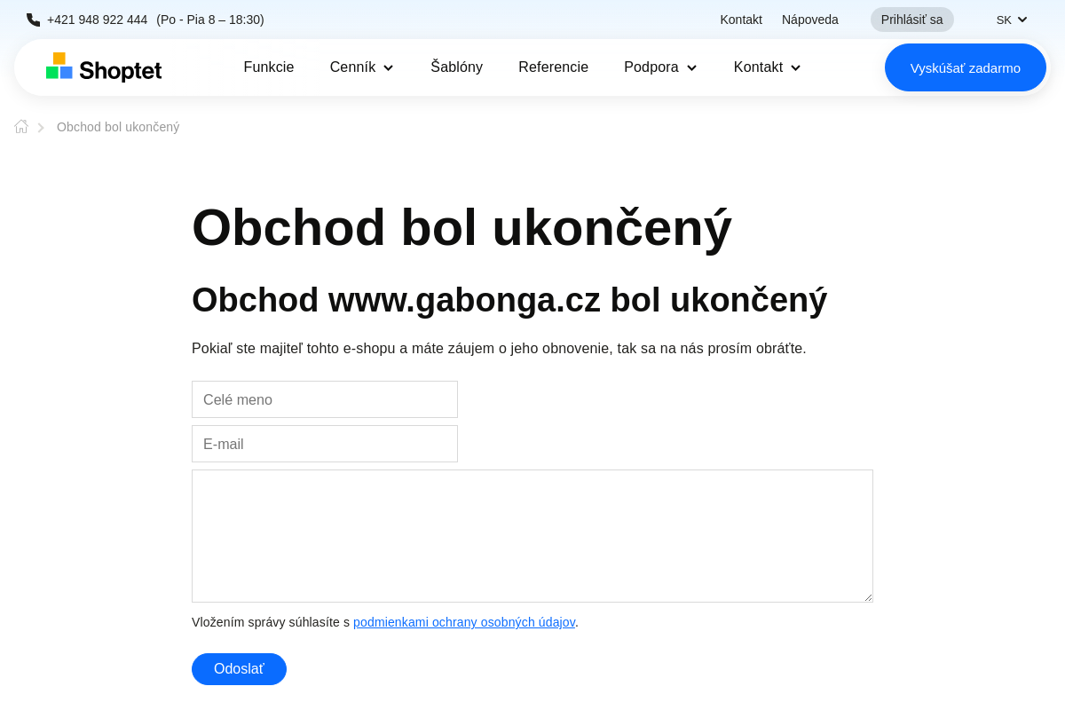This screenshot has height=710, width=1065.
Task: Open Nápoveda from the top bar
Action: [809, 19]
